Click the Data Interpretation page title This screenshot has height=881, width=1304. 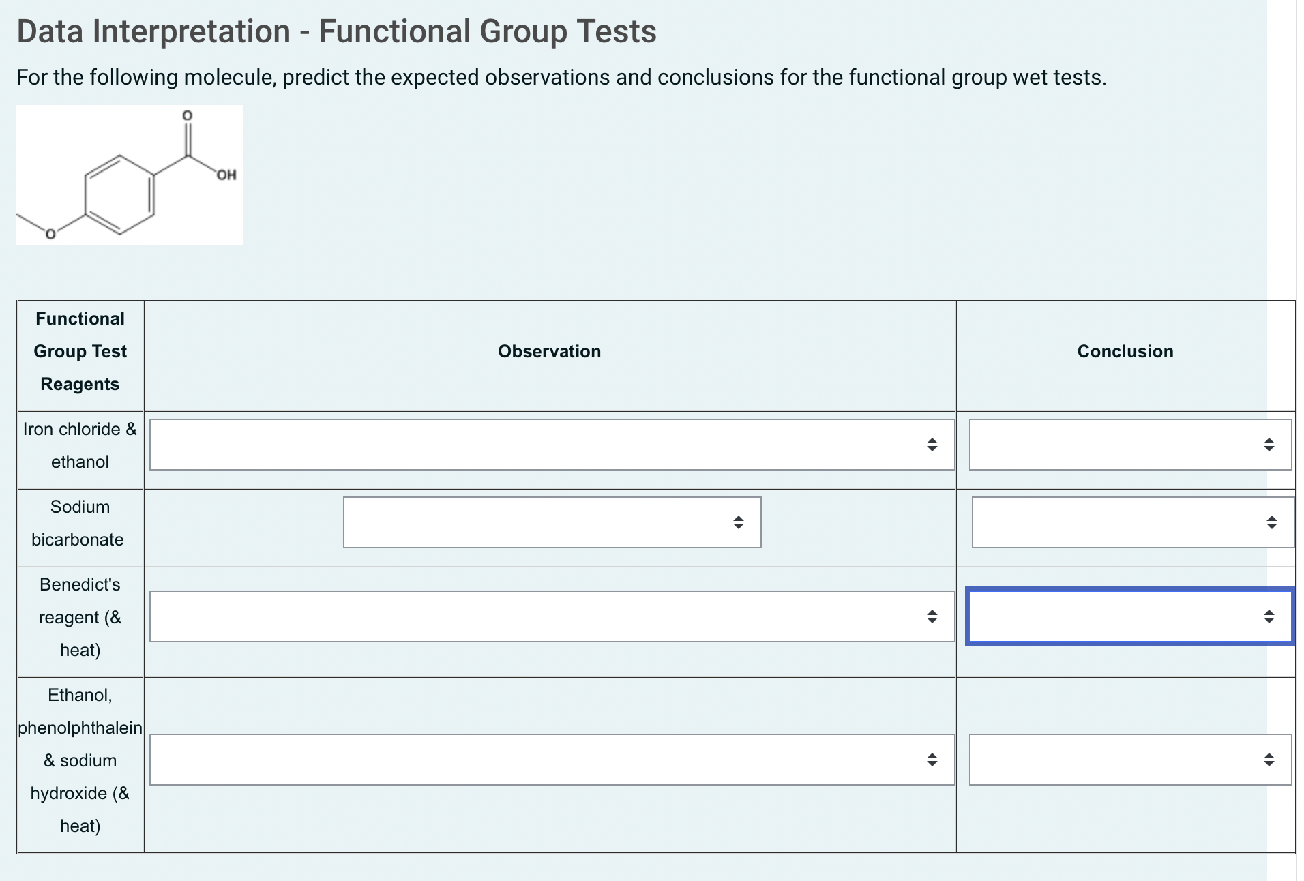coord(336,30)
